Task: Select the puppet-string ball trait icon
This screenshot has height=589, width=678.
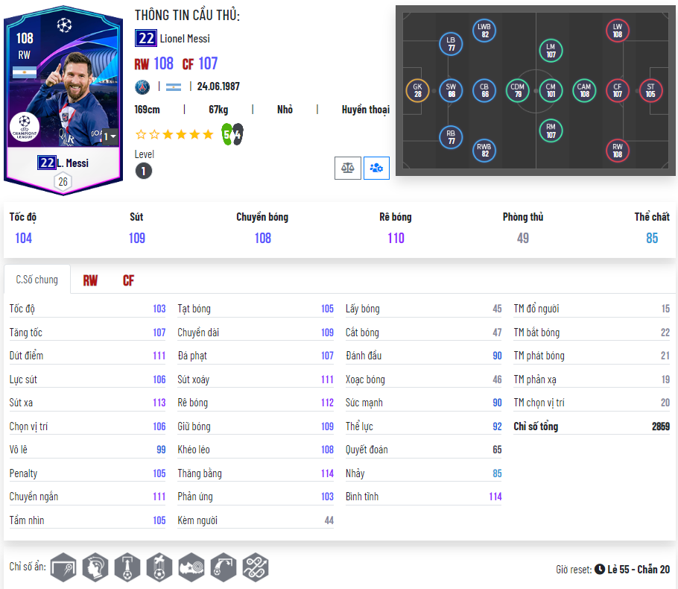Action: pyautogui.click(x=159, y=567)
